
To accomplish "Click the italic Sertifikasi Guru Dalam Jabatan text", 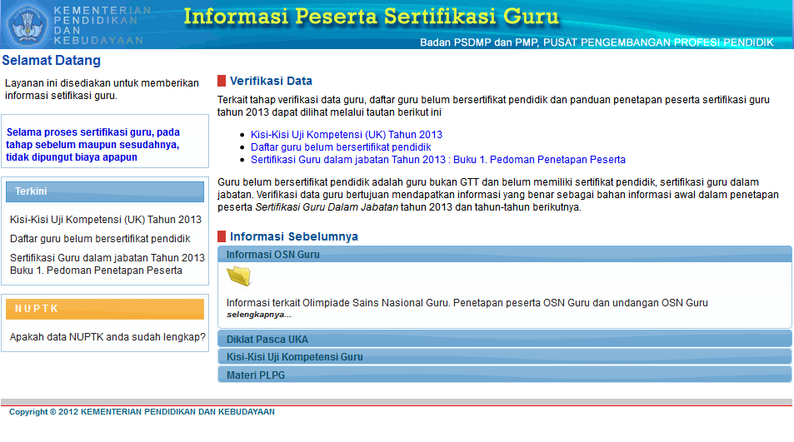I will (x=327, y=207).
